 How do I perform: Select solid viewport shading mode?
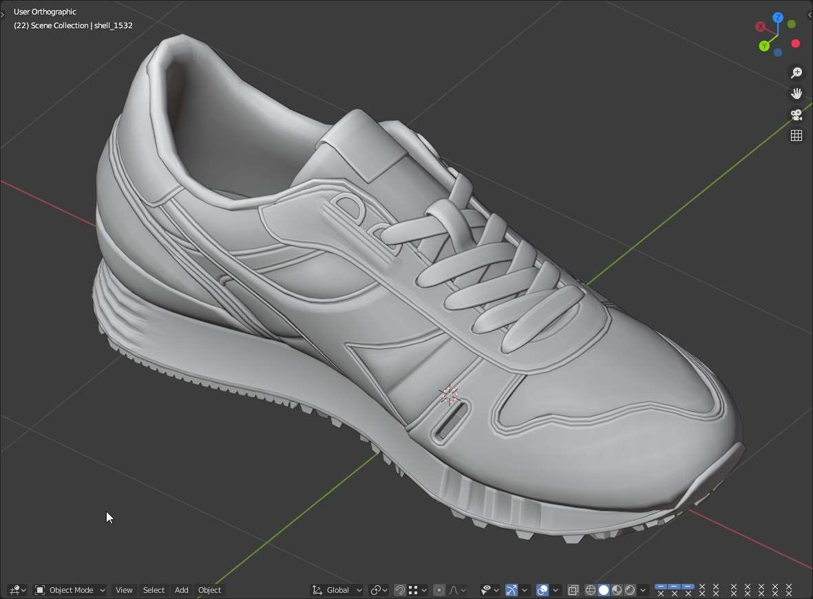tap(604, 590)
